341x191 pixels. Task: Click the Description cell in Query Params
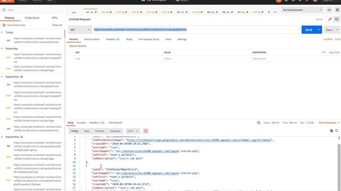coord(296,59)
